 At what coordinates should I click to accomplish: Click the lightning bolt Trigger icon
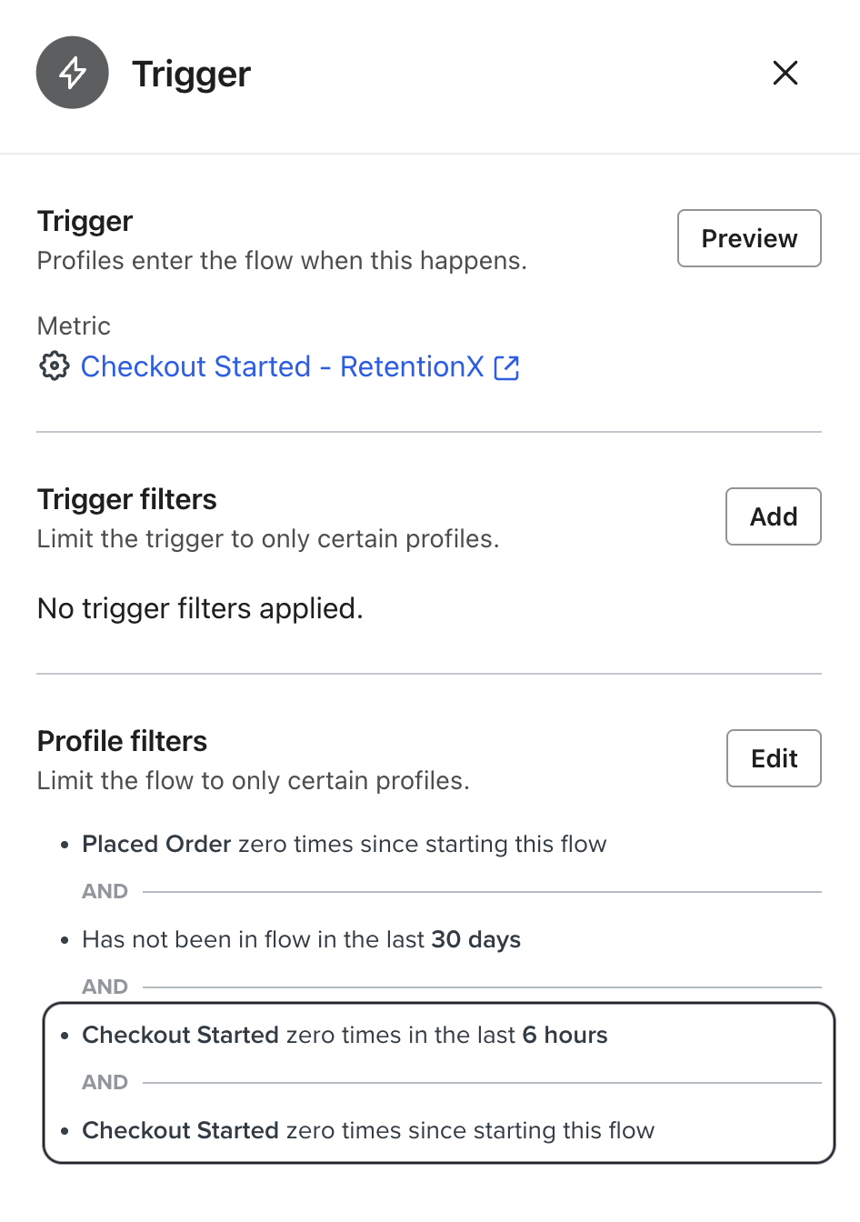click(72, 73)
